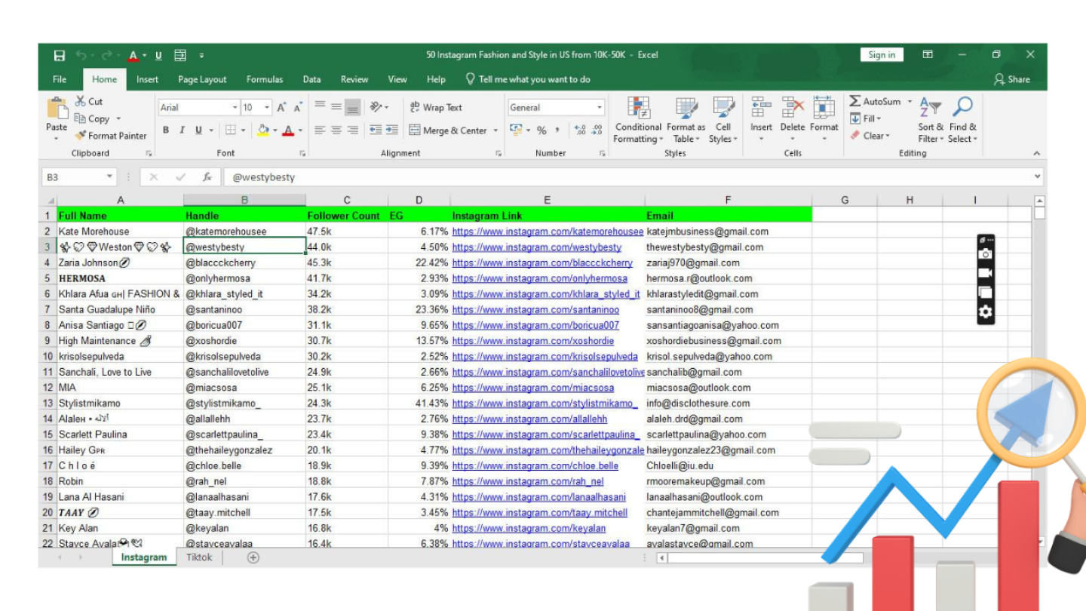Align cell text to the left

320,130
